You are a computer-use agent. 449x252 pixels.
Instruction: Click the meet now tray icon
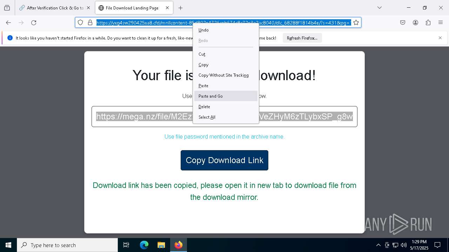coord(387,245)
